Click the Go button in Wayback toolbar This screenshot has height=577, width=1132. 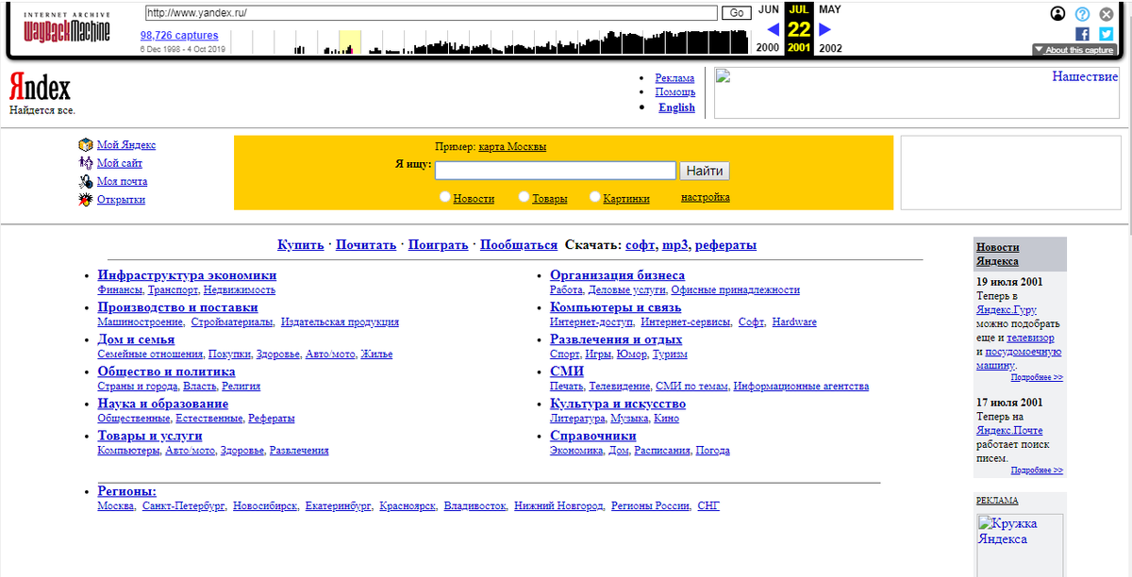736,13
